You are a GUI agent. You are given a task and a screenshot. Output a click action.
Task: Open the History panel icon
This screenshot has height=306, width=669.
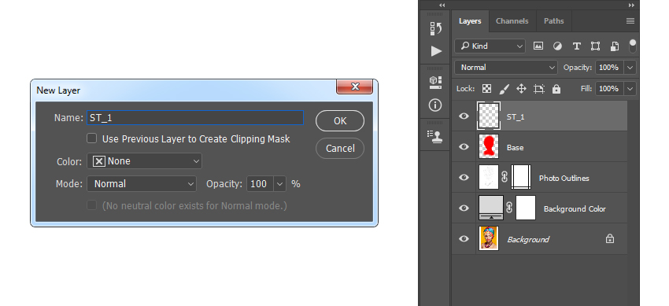(x=435, y=28)
